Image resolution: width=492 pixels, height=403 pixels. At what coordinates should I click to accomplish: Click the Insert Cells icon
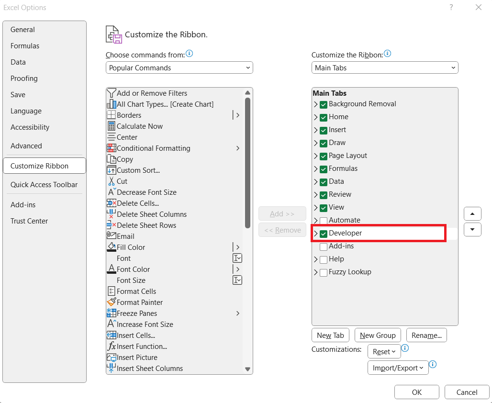coord(112,335)
